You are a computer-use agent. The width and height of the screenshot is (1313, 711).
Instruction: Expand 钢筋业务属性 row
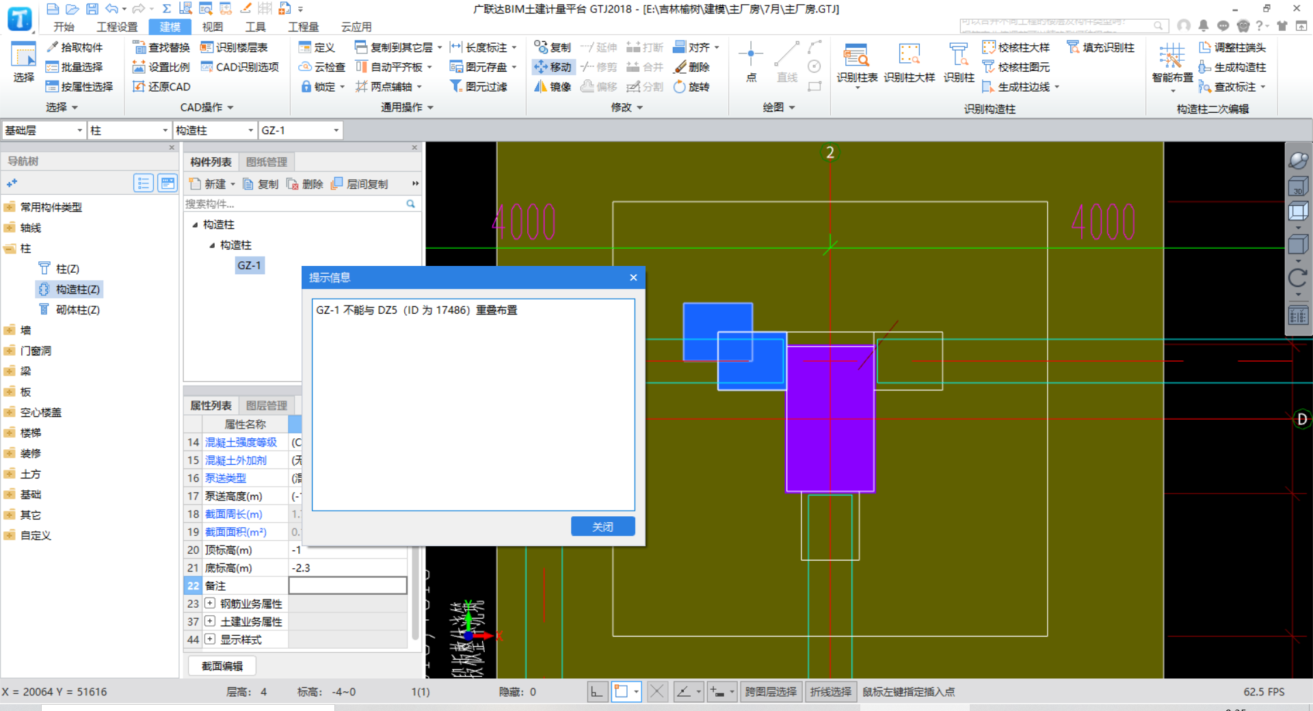210,603
